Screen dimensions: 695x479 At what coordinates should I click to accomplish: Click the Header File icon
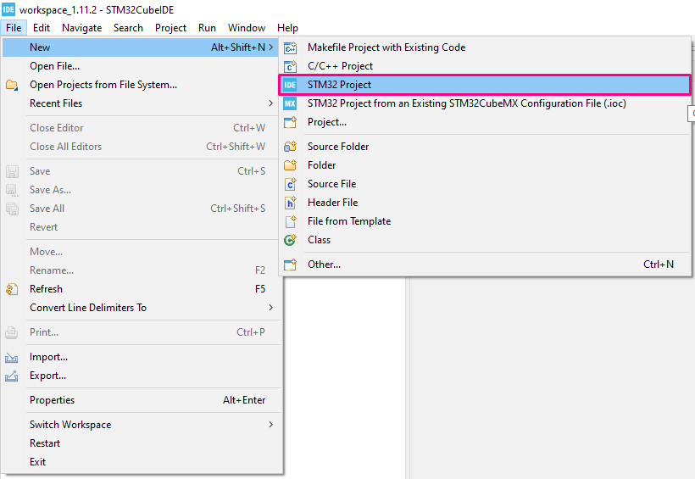290,203
